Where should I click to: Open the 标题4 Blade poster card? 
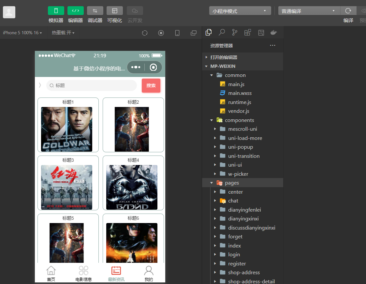133,183
